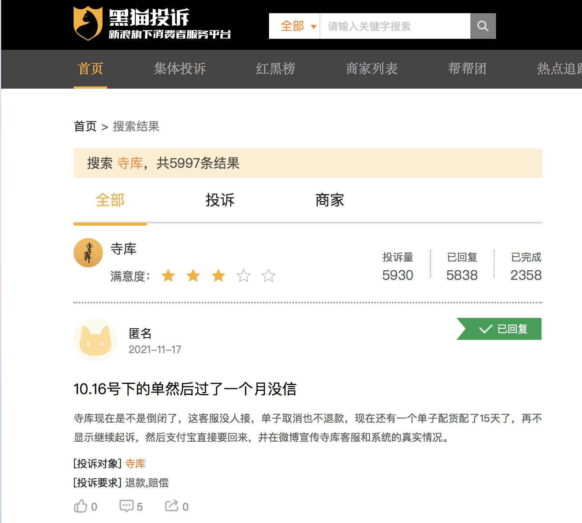Open the 热点追踪 navigation item
The height and width of the screenshot is (523, 582).
pyautogui.click(x=559, y=68)
